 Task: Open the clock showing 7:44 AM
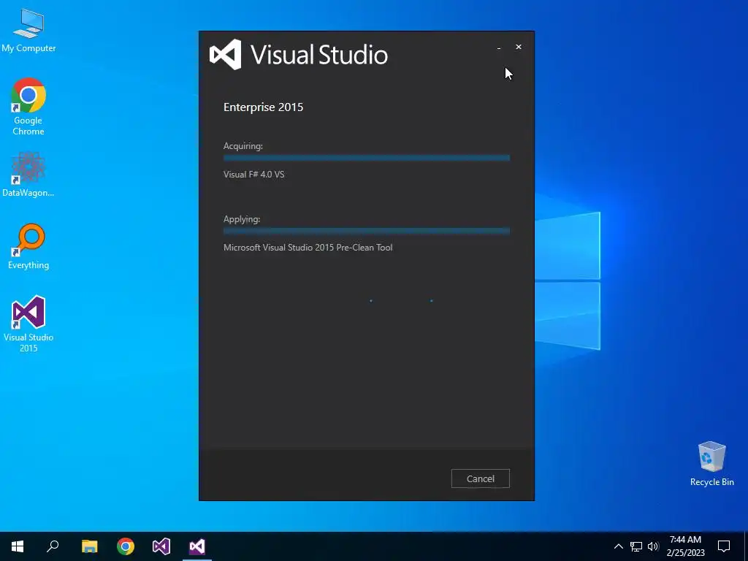coord(685,546)
